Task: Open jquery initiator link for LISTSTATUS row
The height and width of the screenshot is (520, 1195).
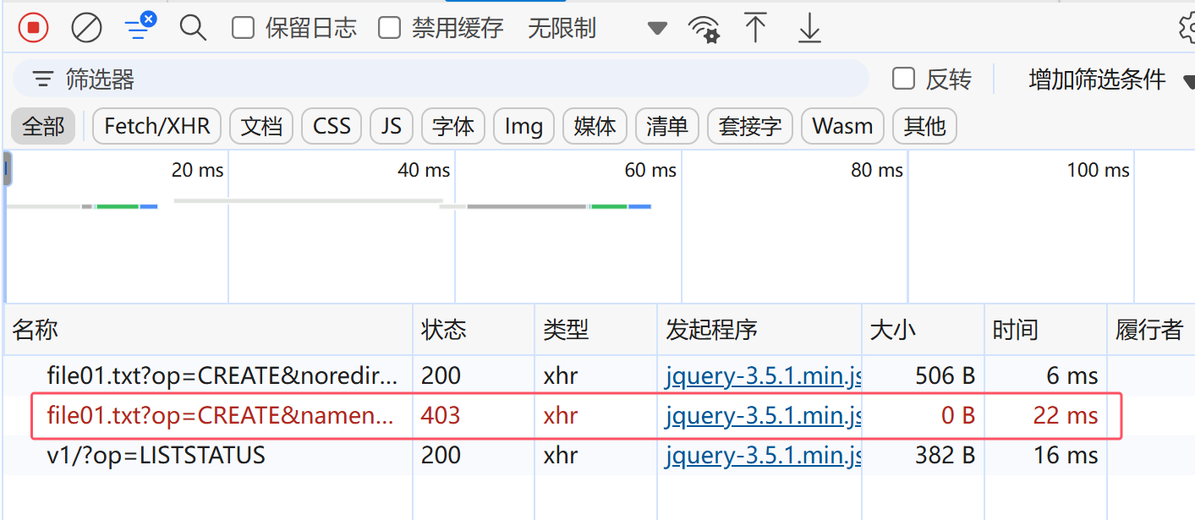Action: pos(763,456)
